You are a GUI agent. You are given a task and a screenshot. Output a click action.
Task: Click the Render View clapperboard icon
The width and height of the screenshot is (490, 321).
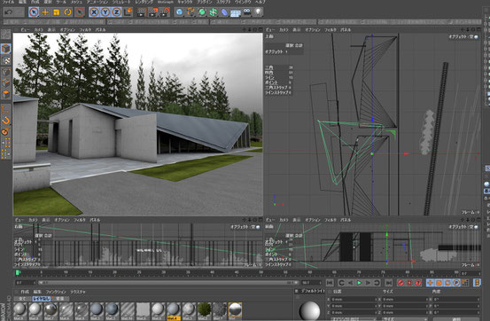point(142,12)
